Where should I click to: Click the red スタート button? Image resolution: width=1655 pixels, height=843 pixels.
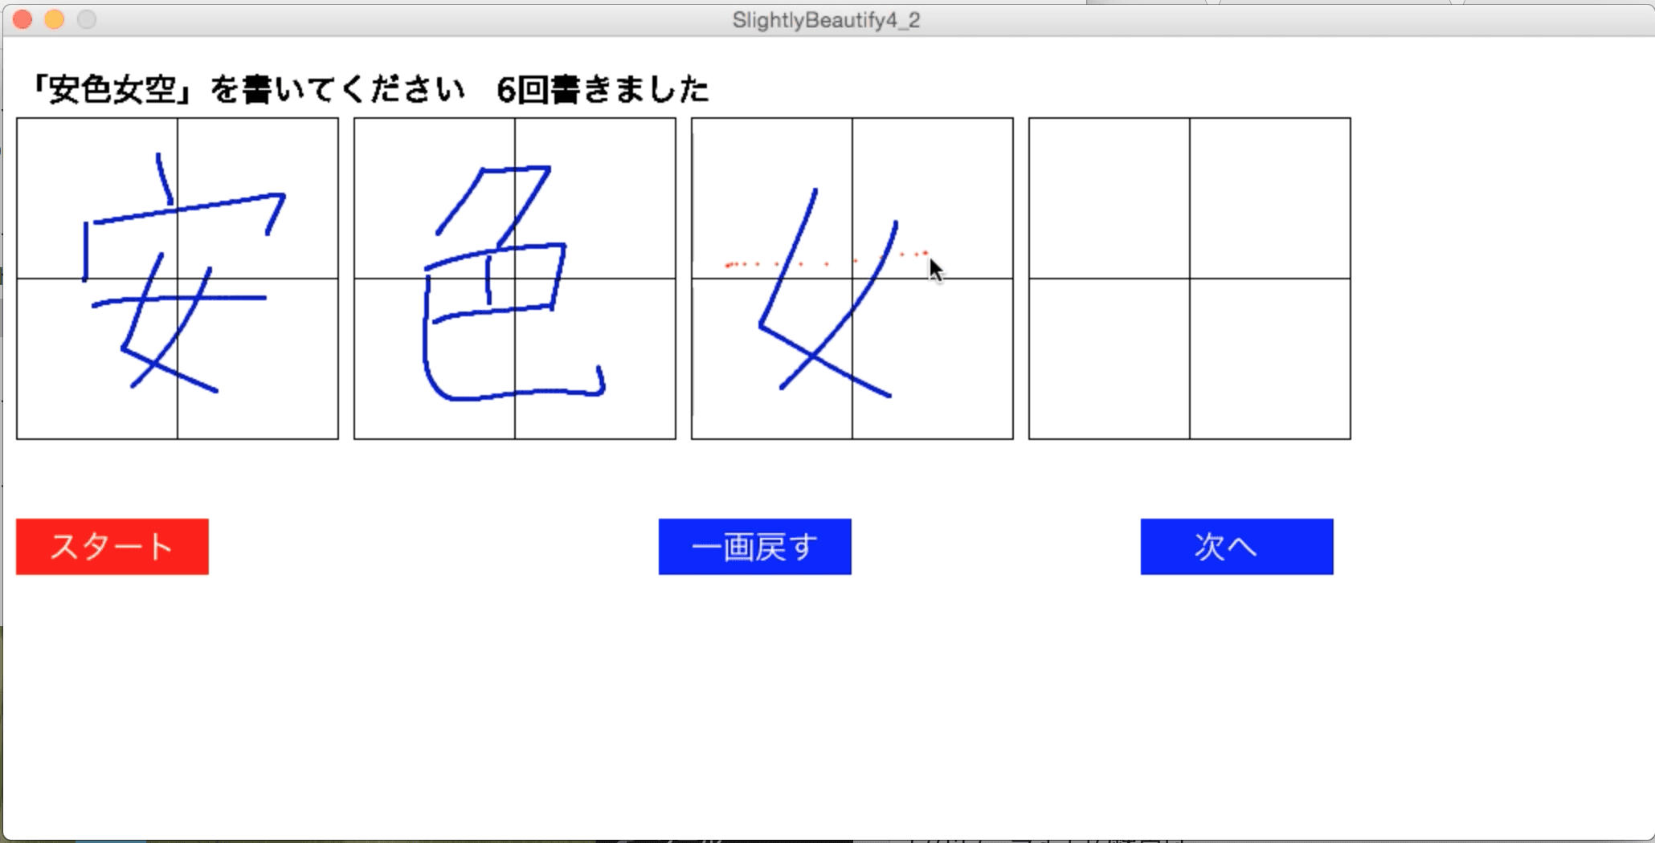(112, 547)
